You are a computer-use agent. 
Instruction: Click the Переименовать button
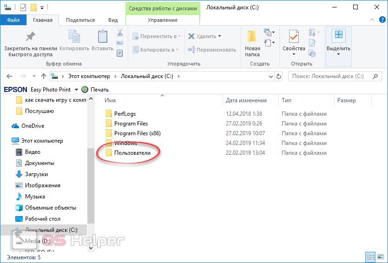click(212, 50)
